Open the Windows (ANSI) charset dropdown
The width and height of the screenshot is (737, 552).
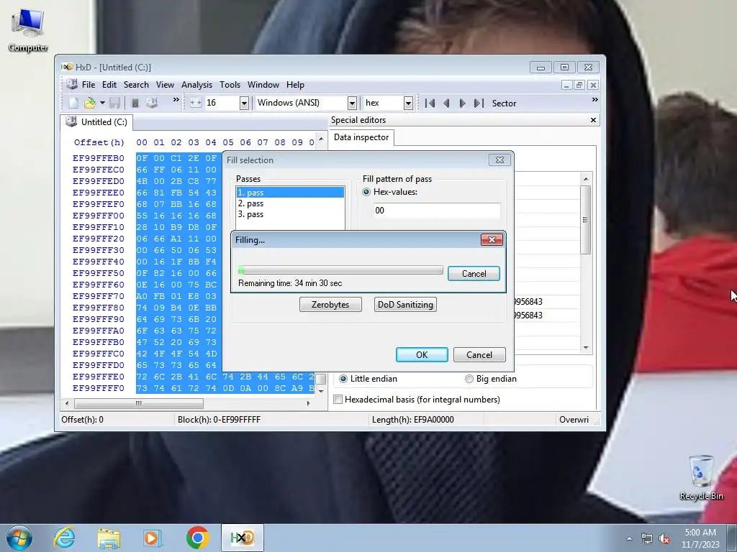coord(352,103)
